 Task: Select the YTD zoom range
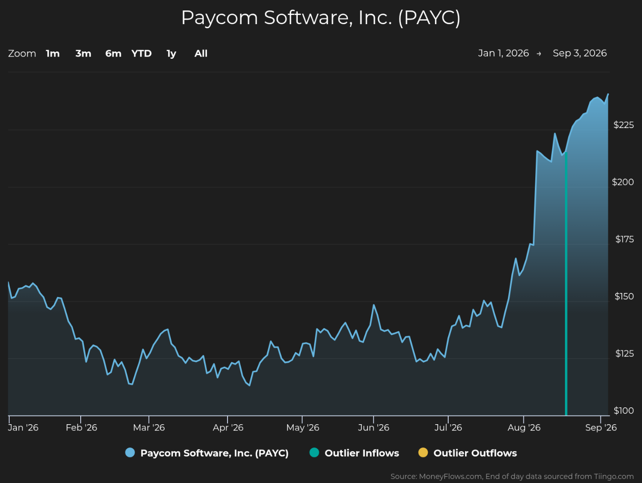pyautogui.click(x=141, y=53)
